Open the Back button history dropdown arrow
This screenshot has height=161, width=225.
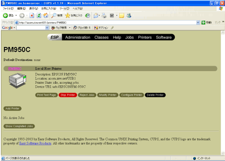(16, 15)
